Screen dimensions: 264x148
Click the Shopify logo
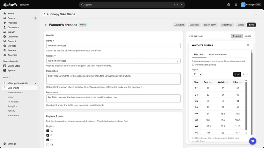tap(10, 5)
